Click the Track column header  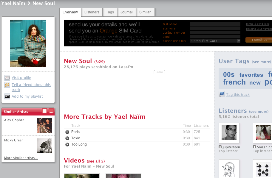76,126
